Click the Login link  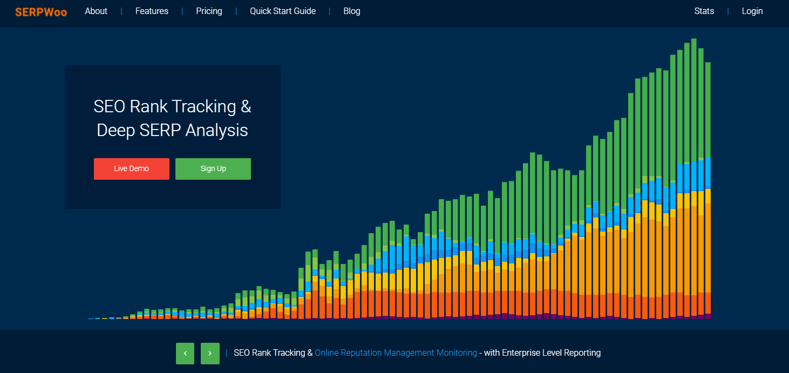click(752, 11)
